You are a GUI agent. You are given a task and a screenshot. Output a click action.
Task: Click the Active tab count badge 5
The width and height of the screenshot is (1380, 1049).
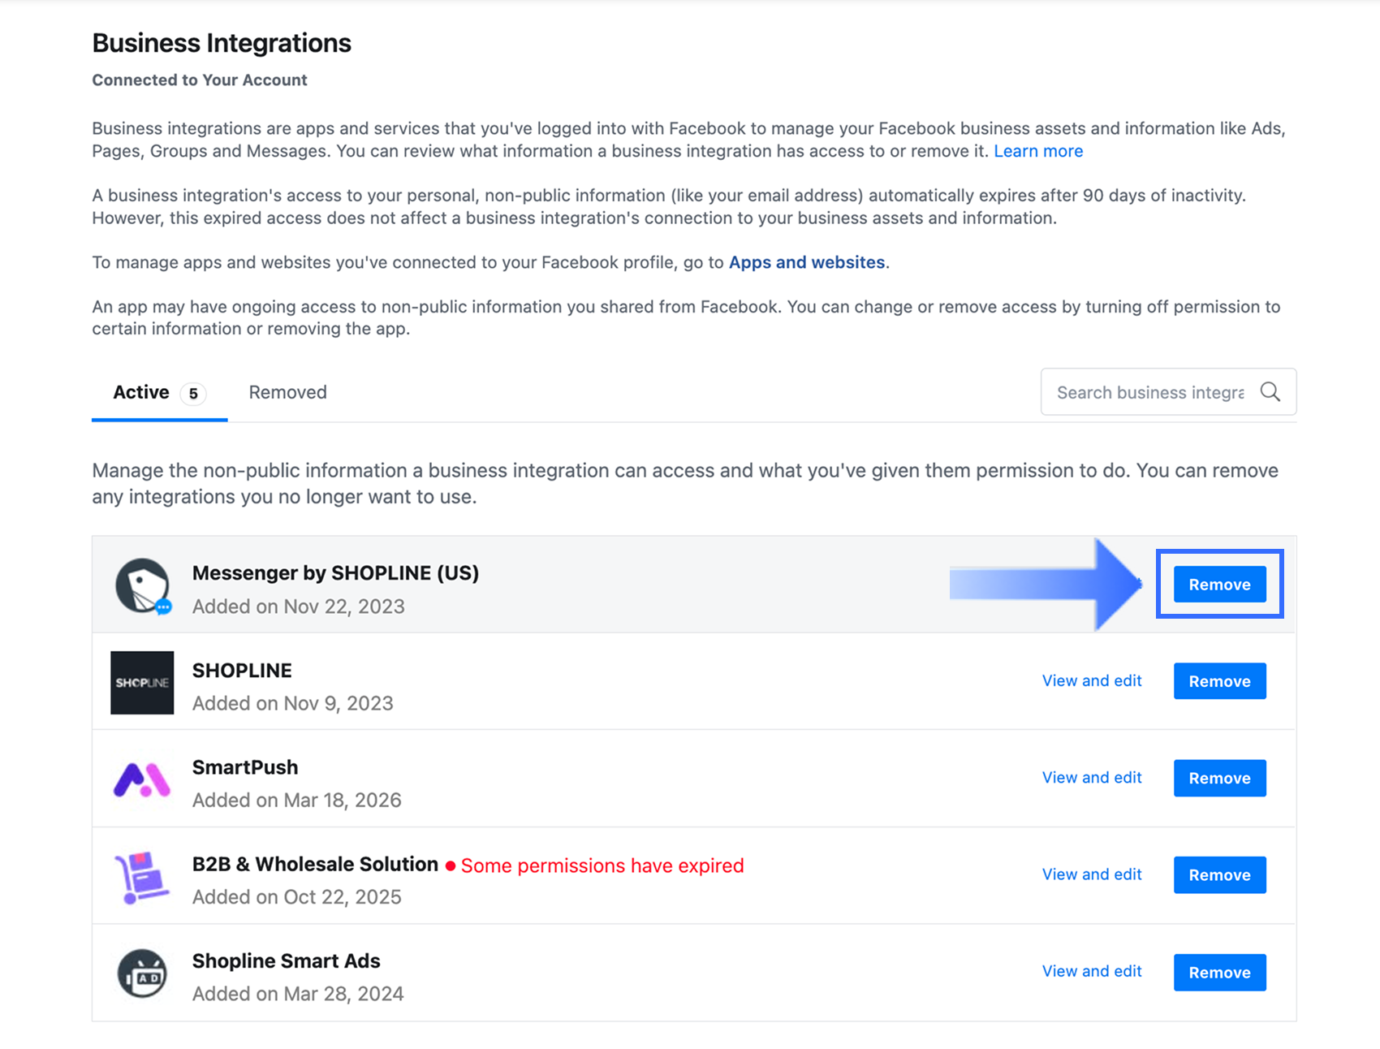click(x=193, y=394)
